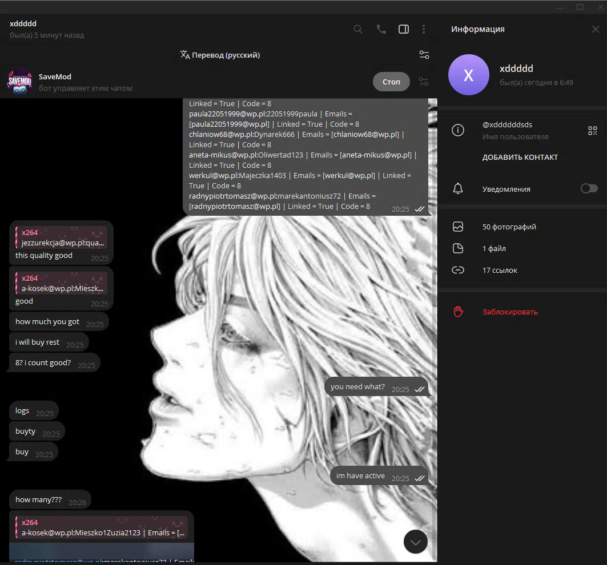
Task: Open the chat search magnifier icon
Action: [358, 30]
